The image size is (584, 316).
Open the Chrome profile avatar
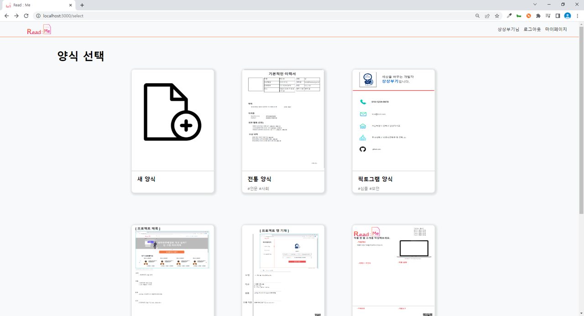(x=568, y=16)
